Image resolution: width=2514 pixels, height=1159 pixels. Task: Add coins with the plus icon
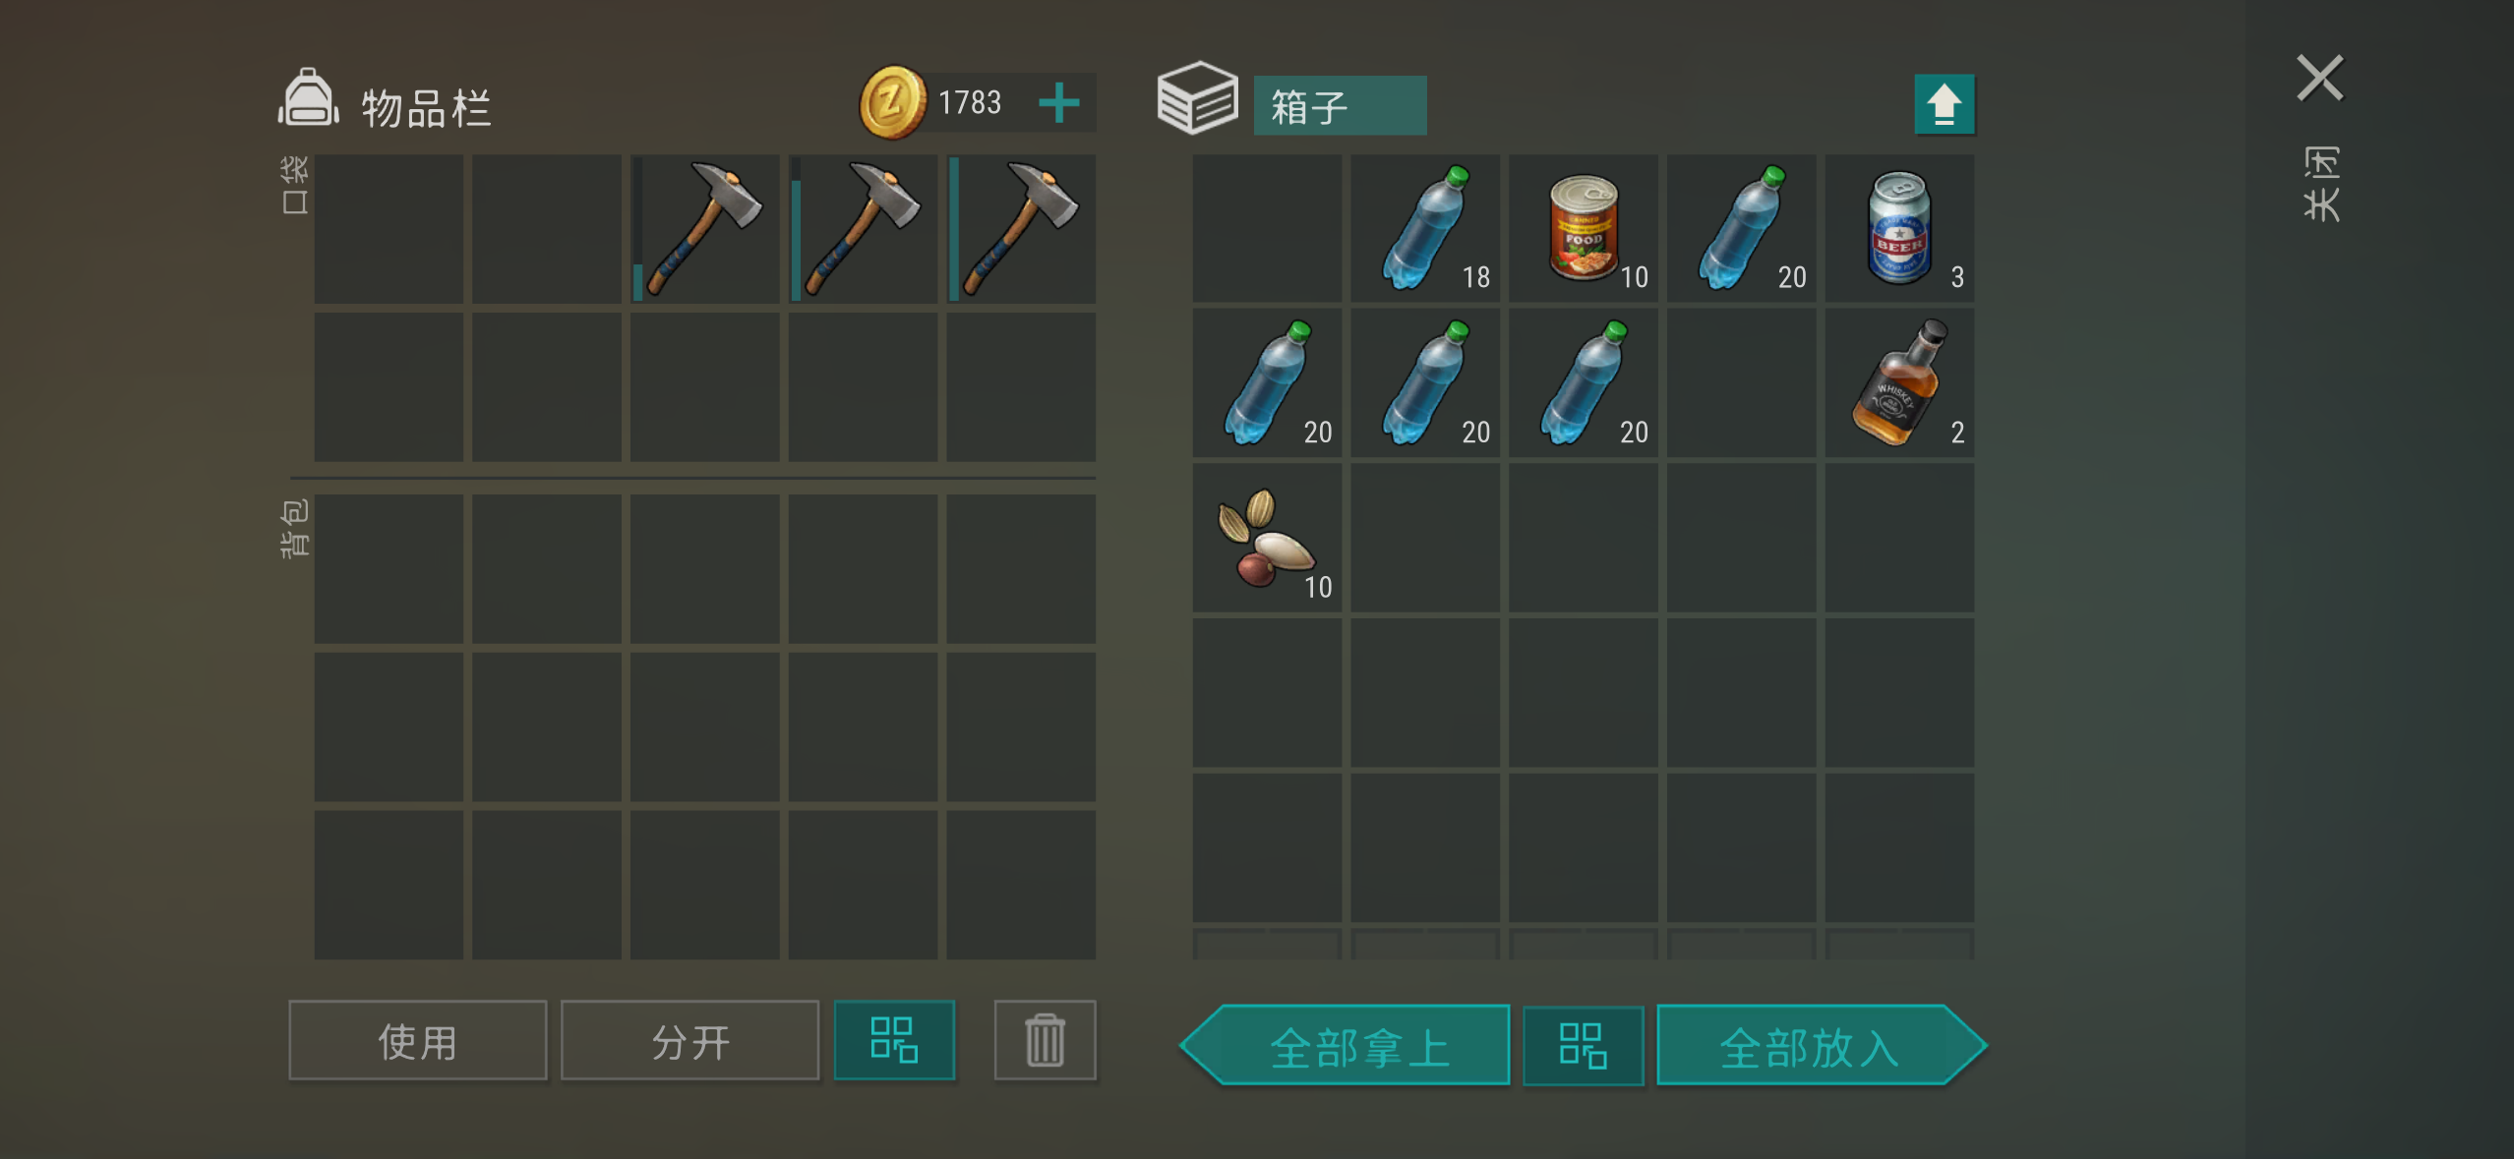(1059, 103)
